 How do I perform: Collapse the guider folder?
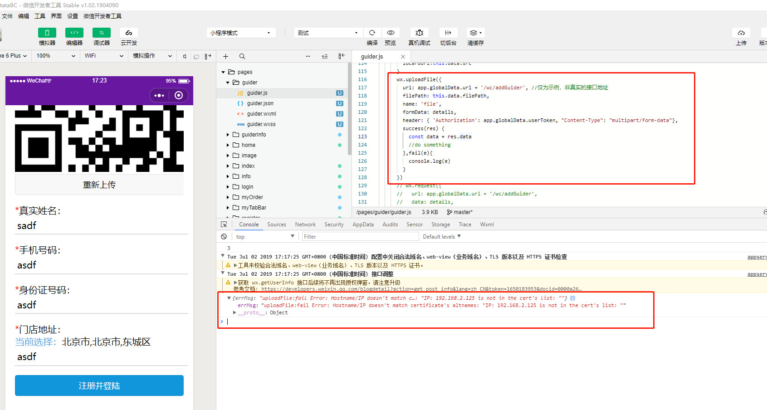228,83
